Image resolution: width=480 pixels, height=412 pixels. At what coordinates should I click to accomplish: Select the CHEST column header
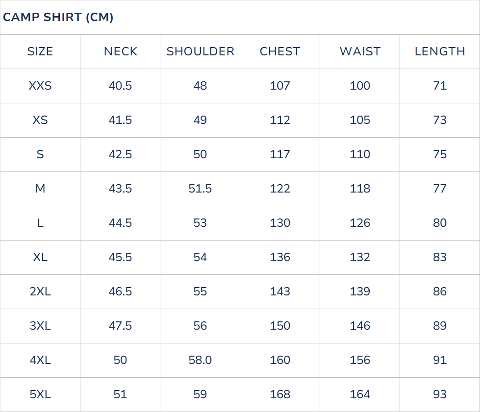280,51
